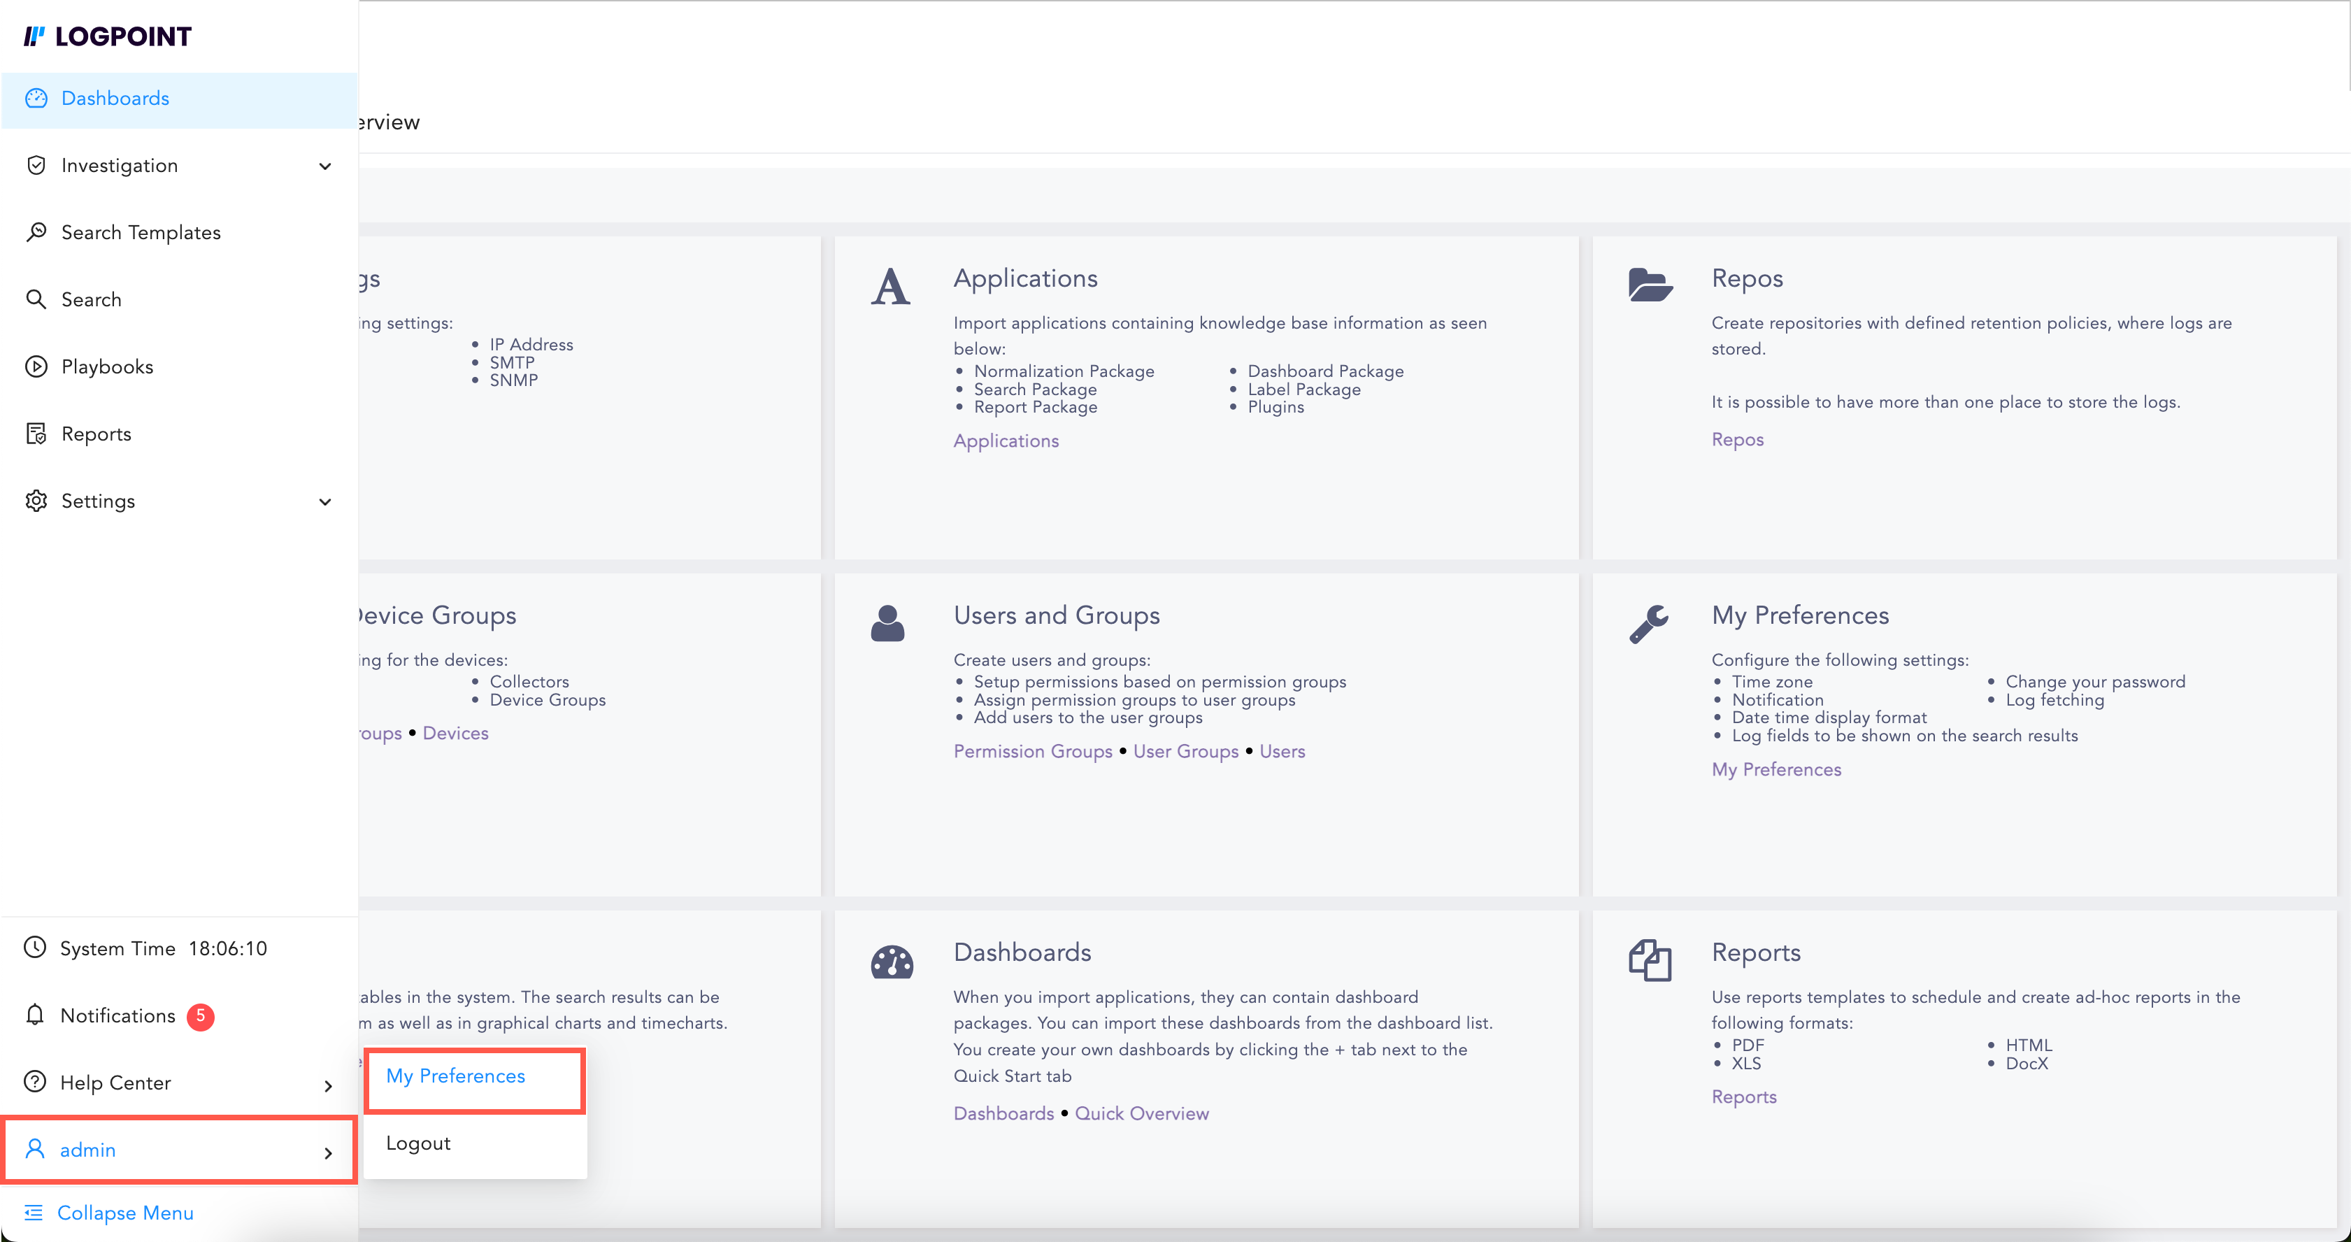Open Search Templates in the sidebar
Image resolution: width=2351 pixels, height=1242 pixels.
click(141, 233)
